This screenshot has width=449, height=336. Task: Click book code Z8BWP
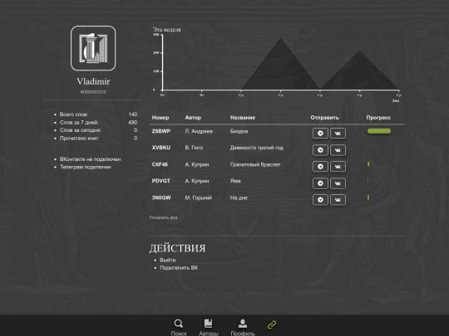tap(161, 131)
